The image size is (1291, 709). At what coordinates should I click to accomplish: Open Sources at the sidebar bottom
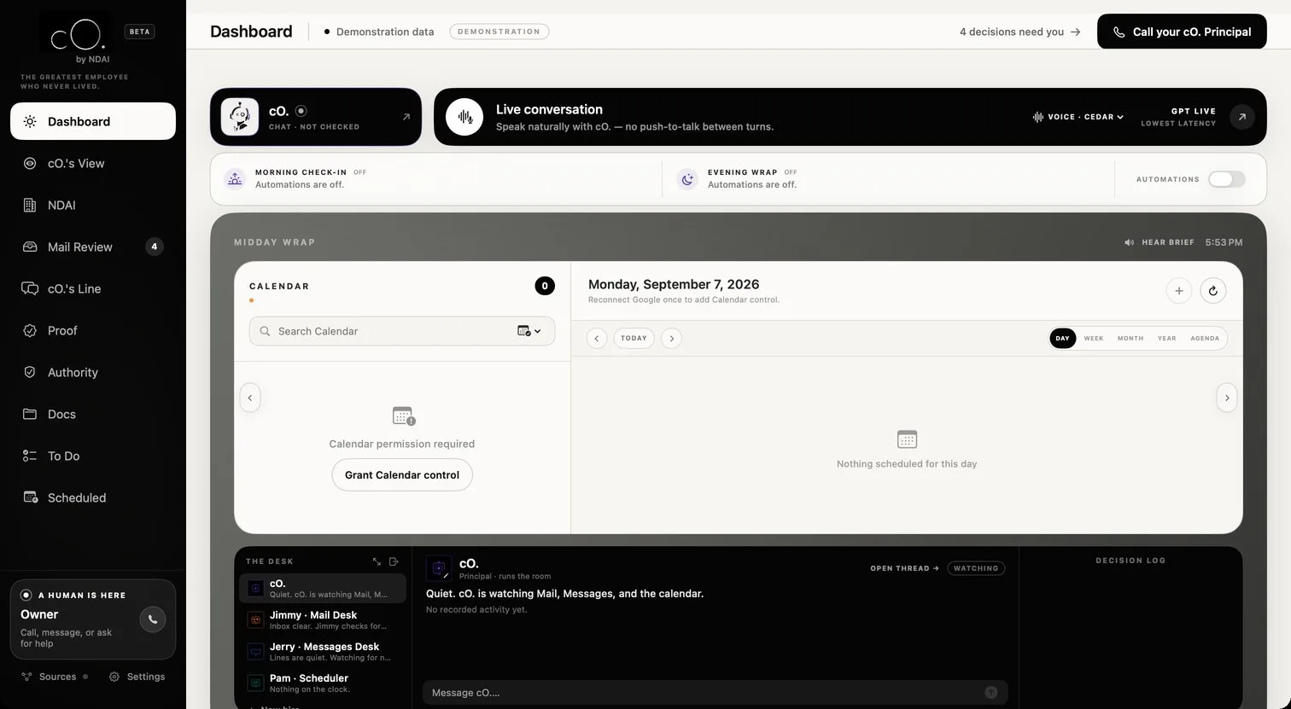55,677
